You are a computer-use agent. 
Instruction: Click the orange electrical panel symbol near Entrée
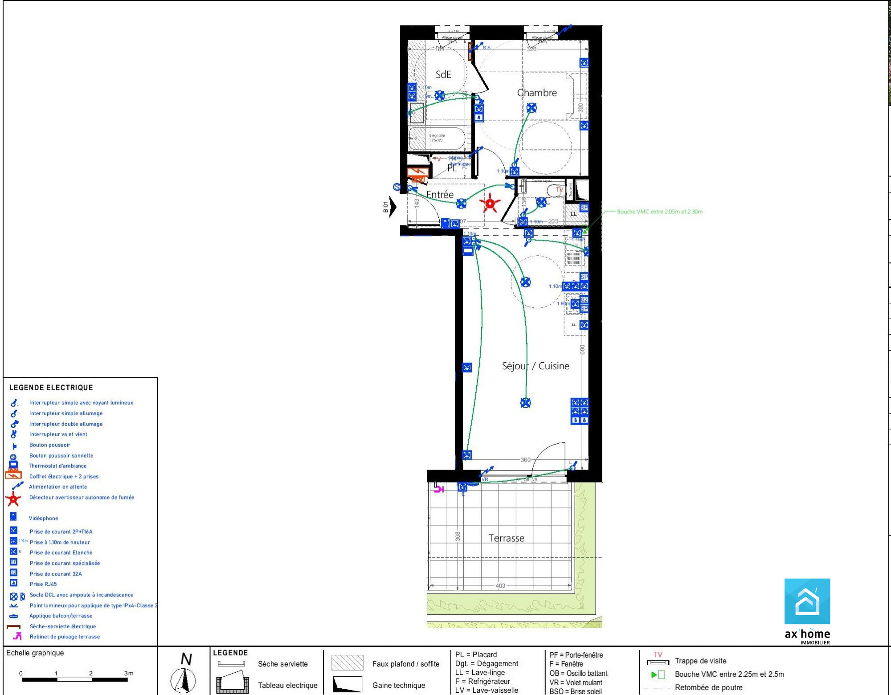pos(417,173)
